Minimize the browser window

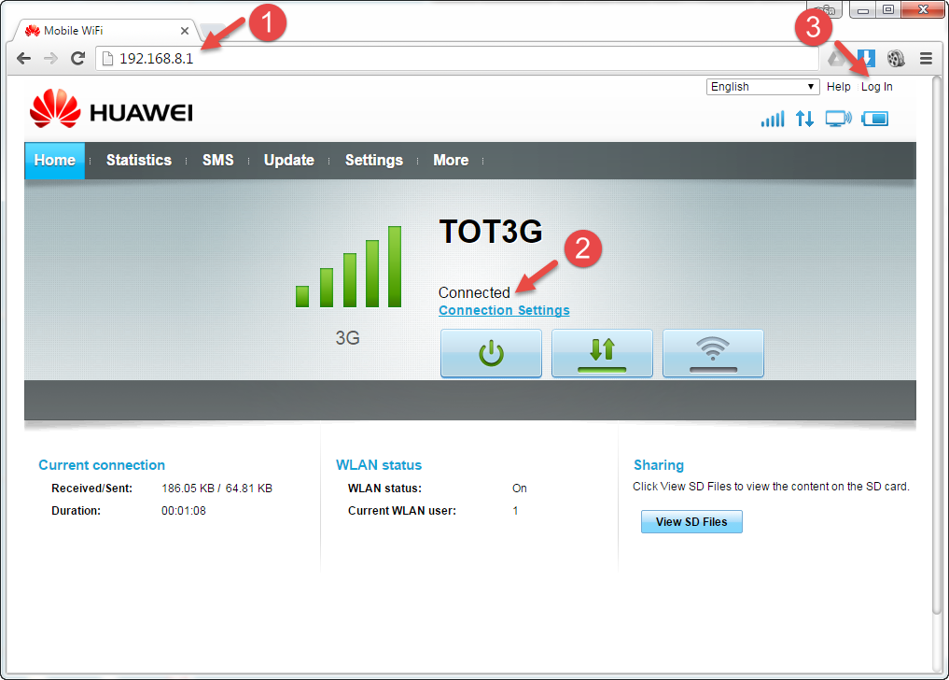point(863,9)
